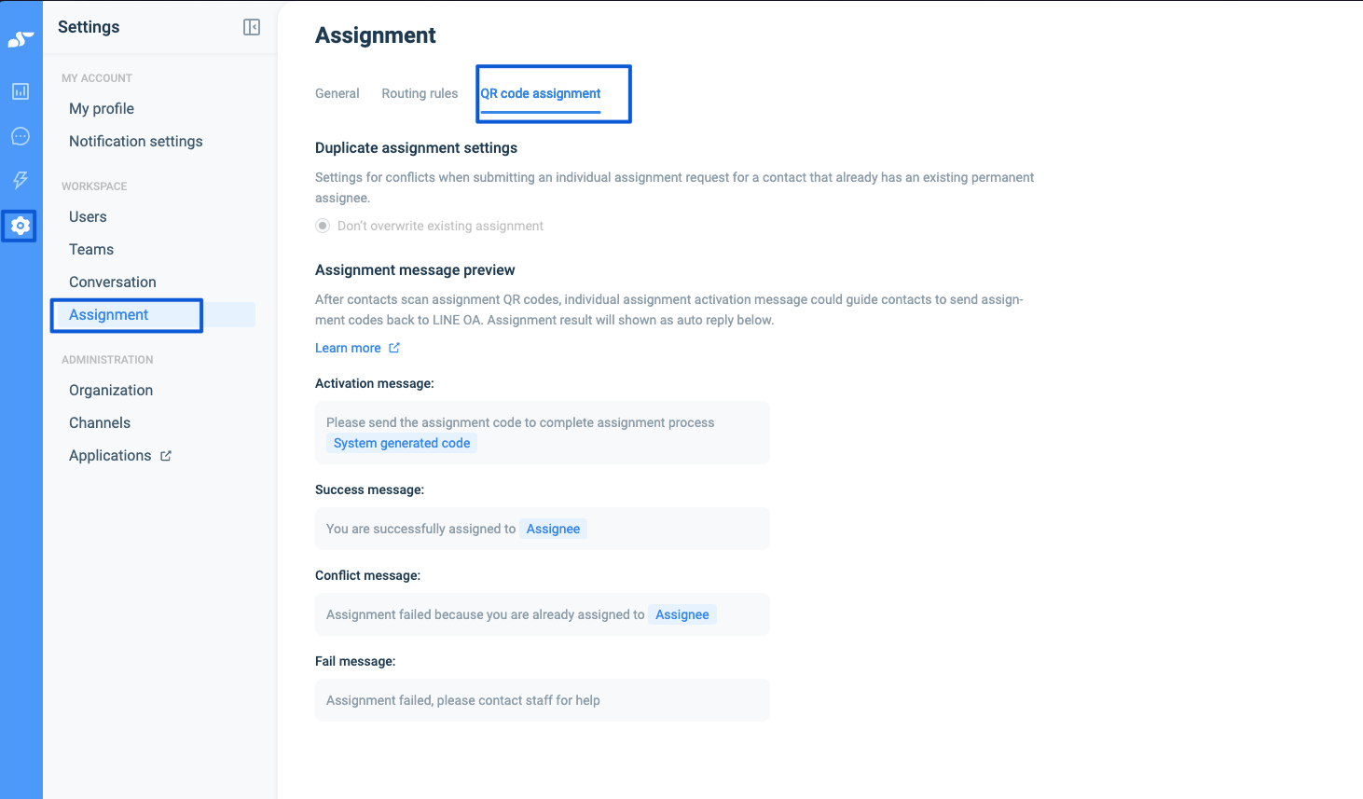Follow the Learn more link
The height and width of the screenshot is (799, 1363).
click(348, 348)
